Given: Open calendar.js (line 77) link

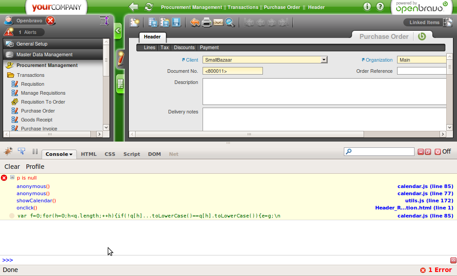Looking at the screenshot, I should point(425,193).
